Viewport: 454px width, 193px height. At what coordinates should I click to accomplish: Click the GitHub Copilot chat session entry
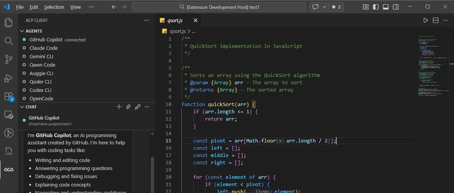pyautogui.click(x=87, y=121)
